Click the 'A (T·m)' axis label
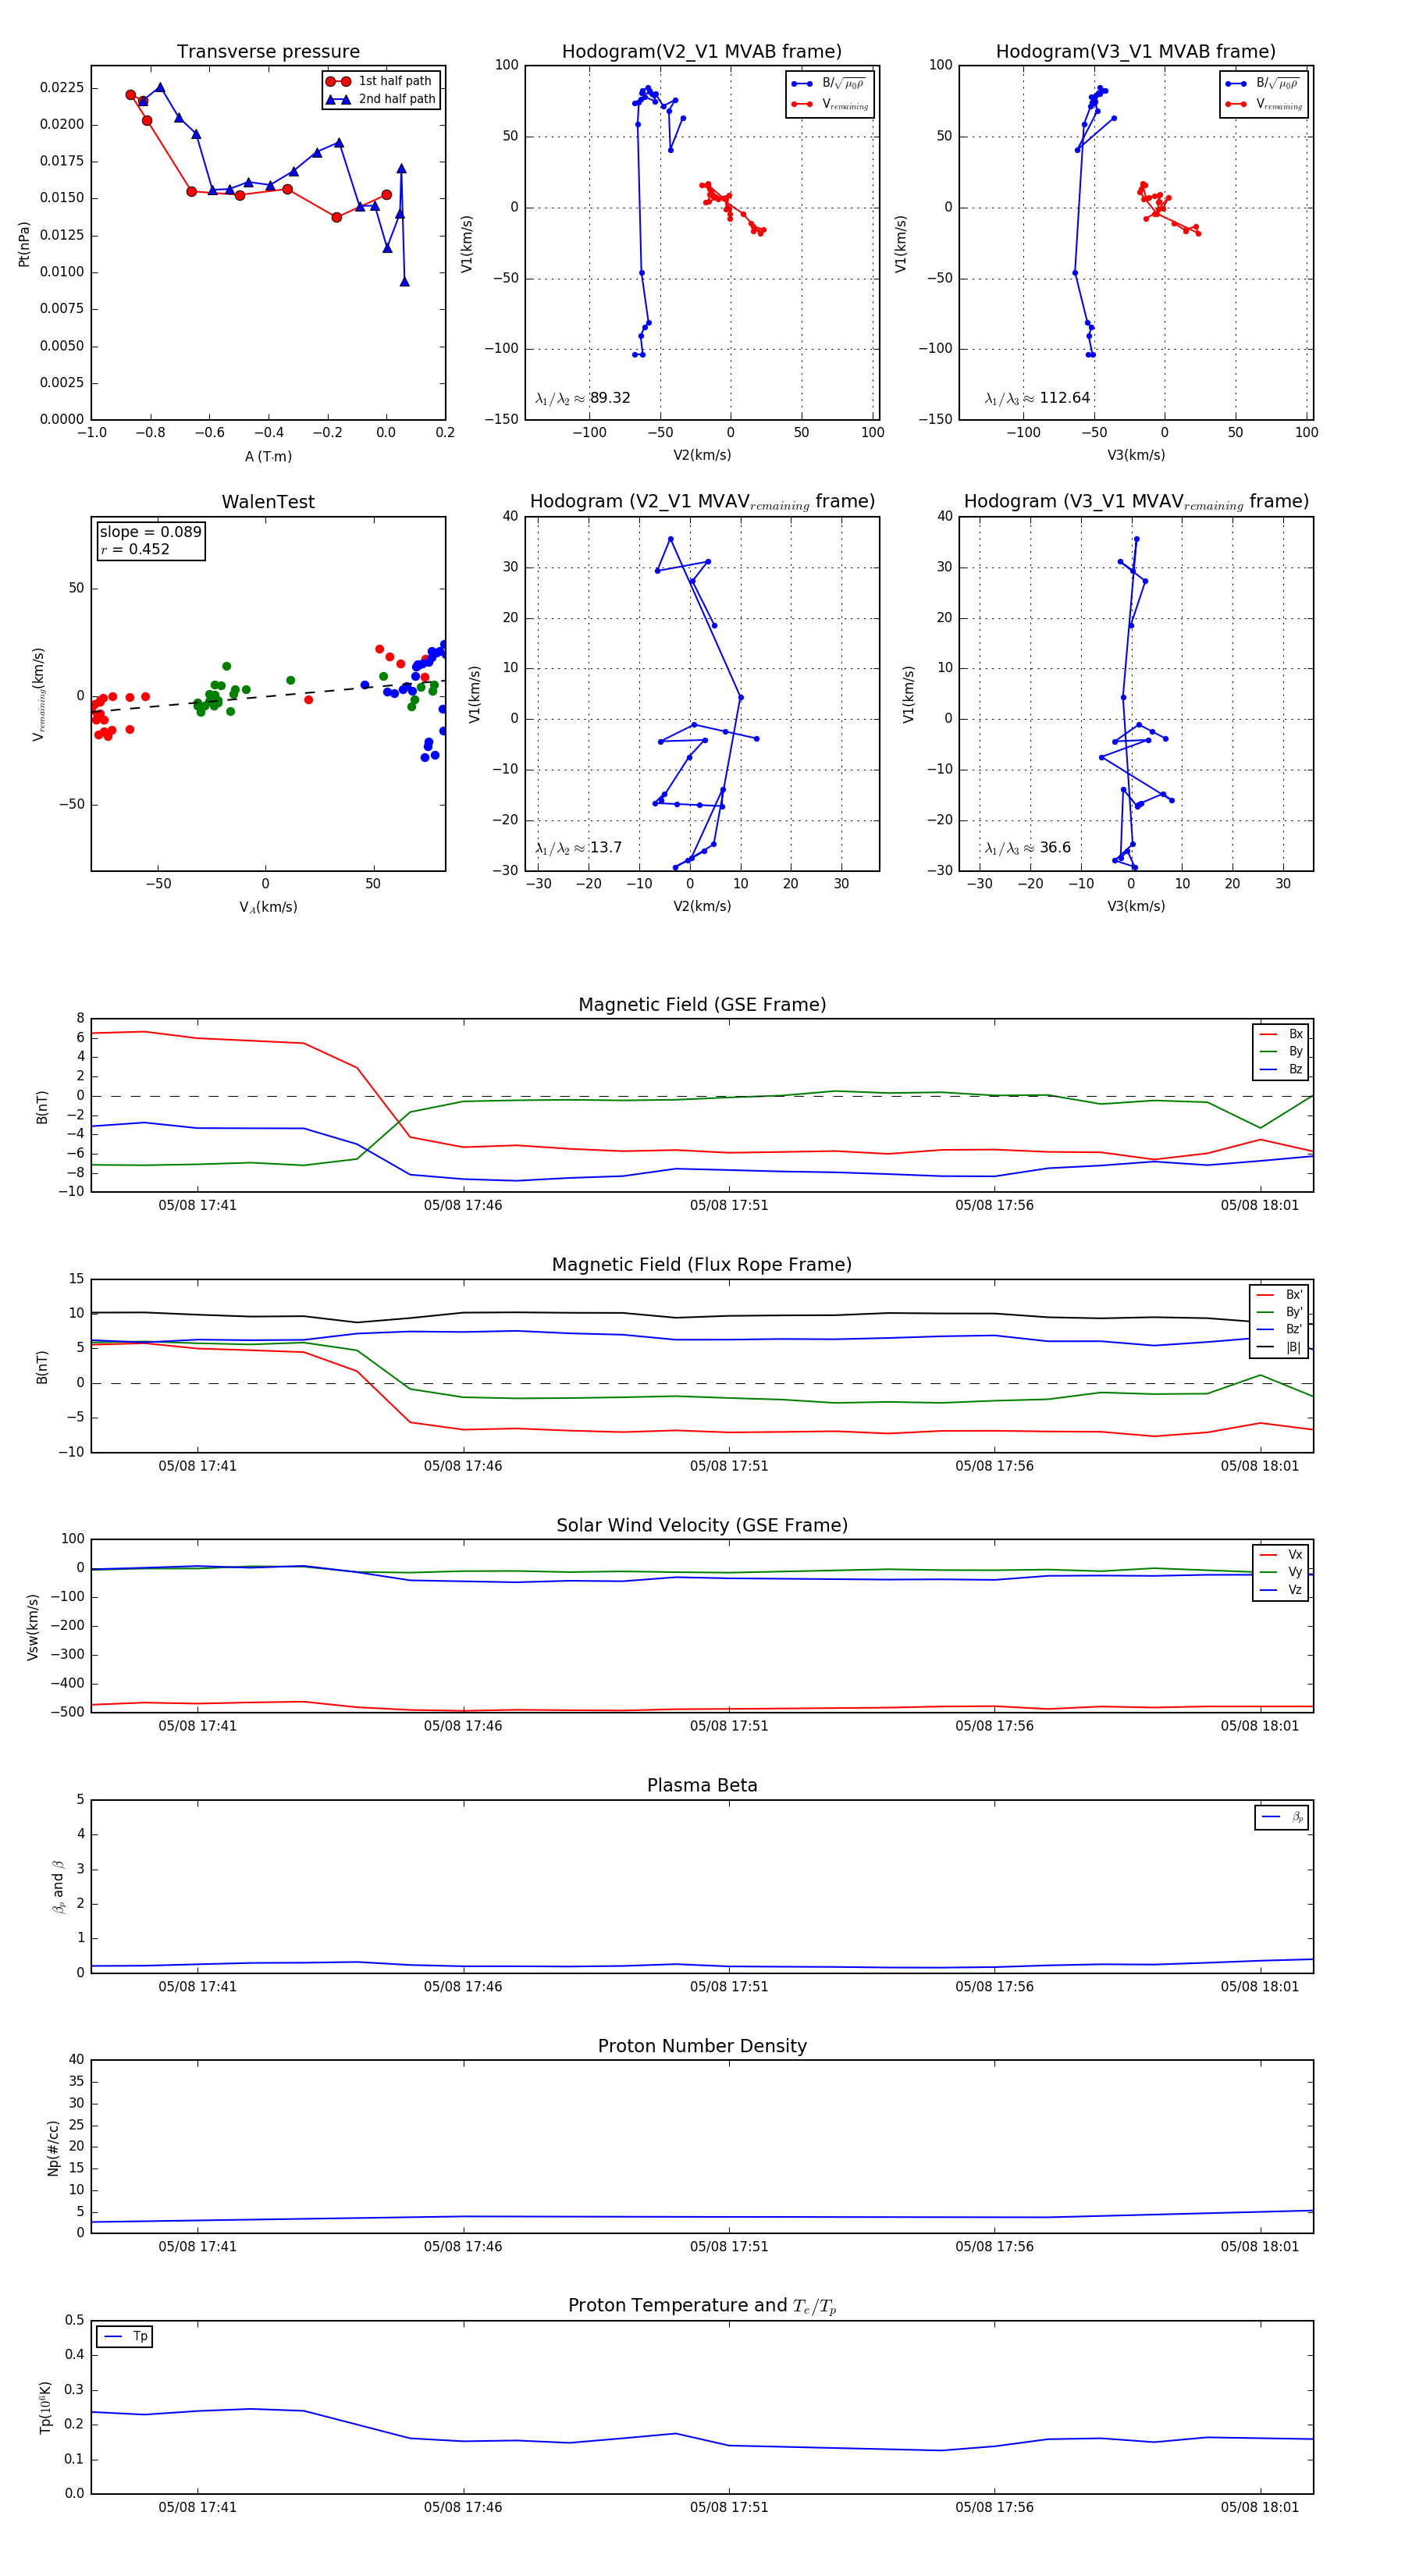The height and width of the screenshot is (2576, 1405). click(268, 456)
